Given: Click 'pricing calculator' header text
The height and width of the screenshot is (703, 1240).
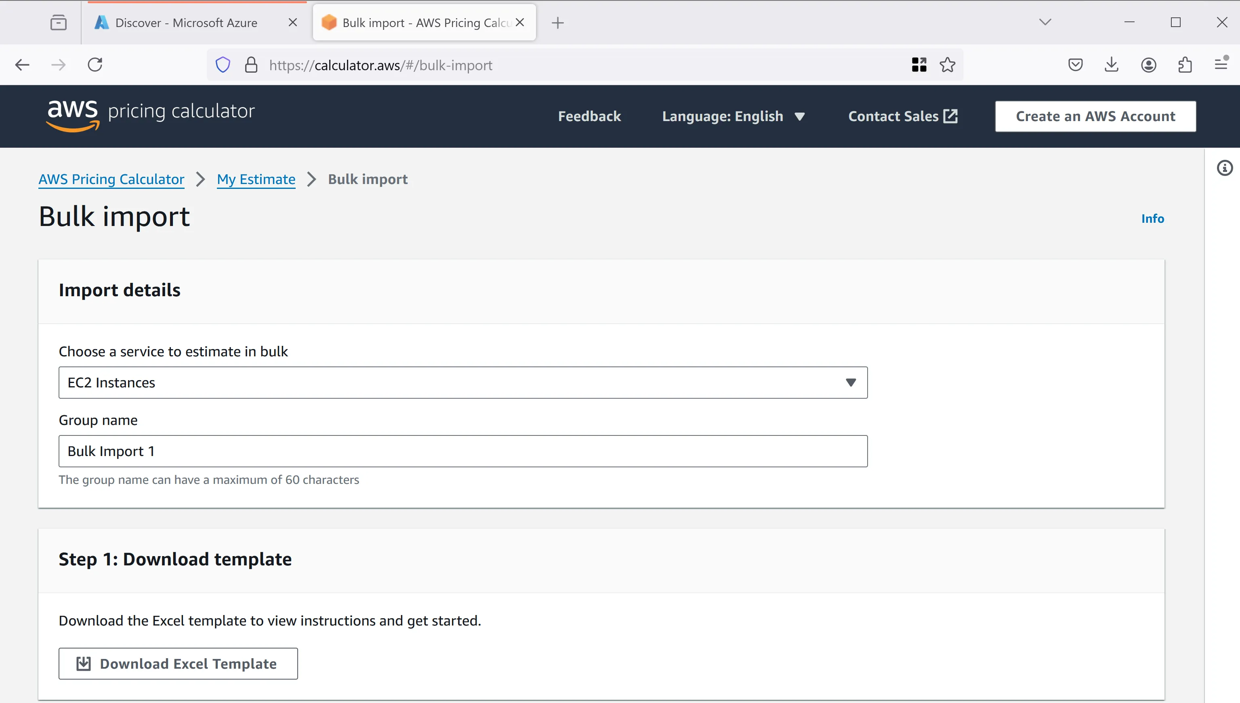Looking at the screenshot, I should (181, 111).
